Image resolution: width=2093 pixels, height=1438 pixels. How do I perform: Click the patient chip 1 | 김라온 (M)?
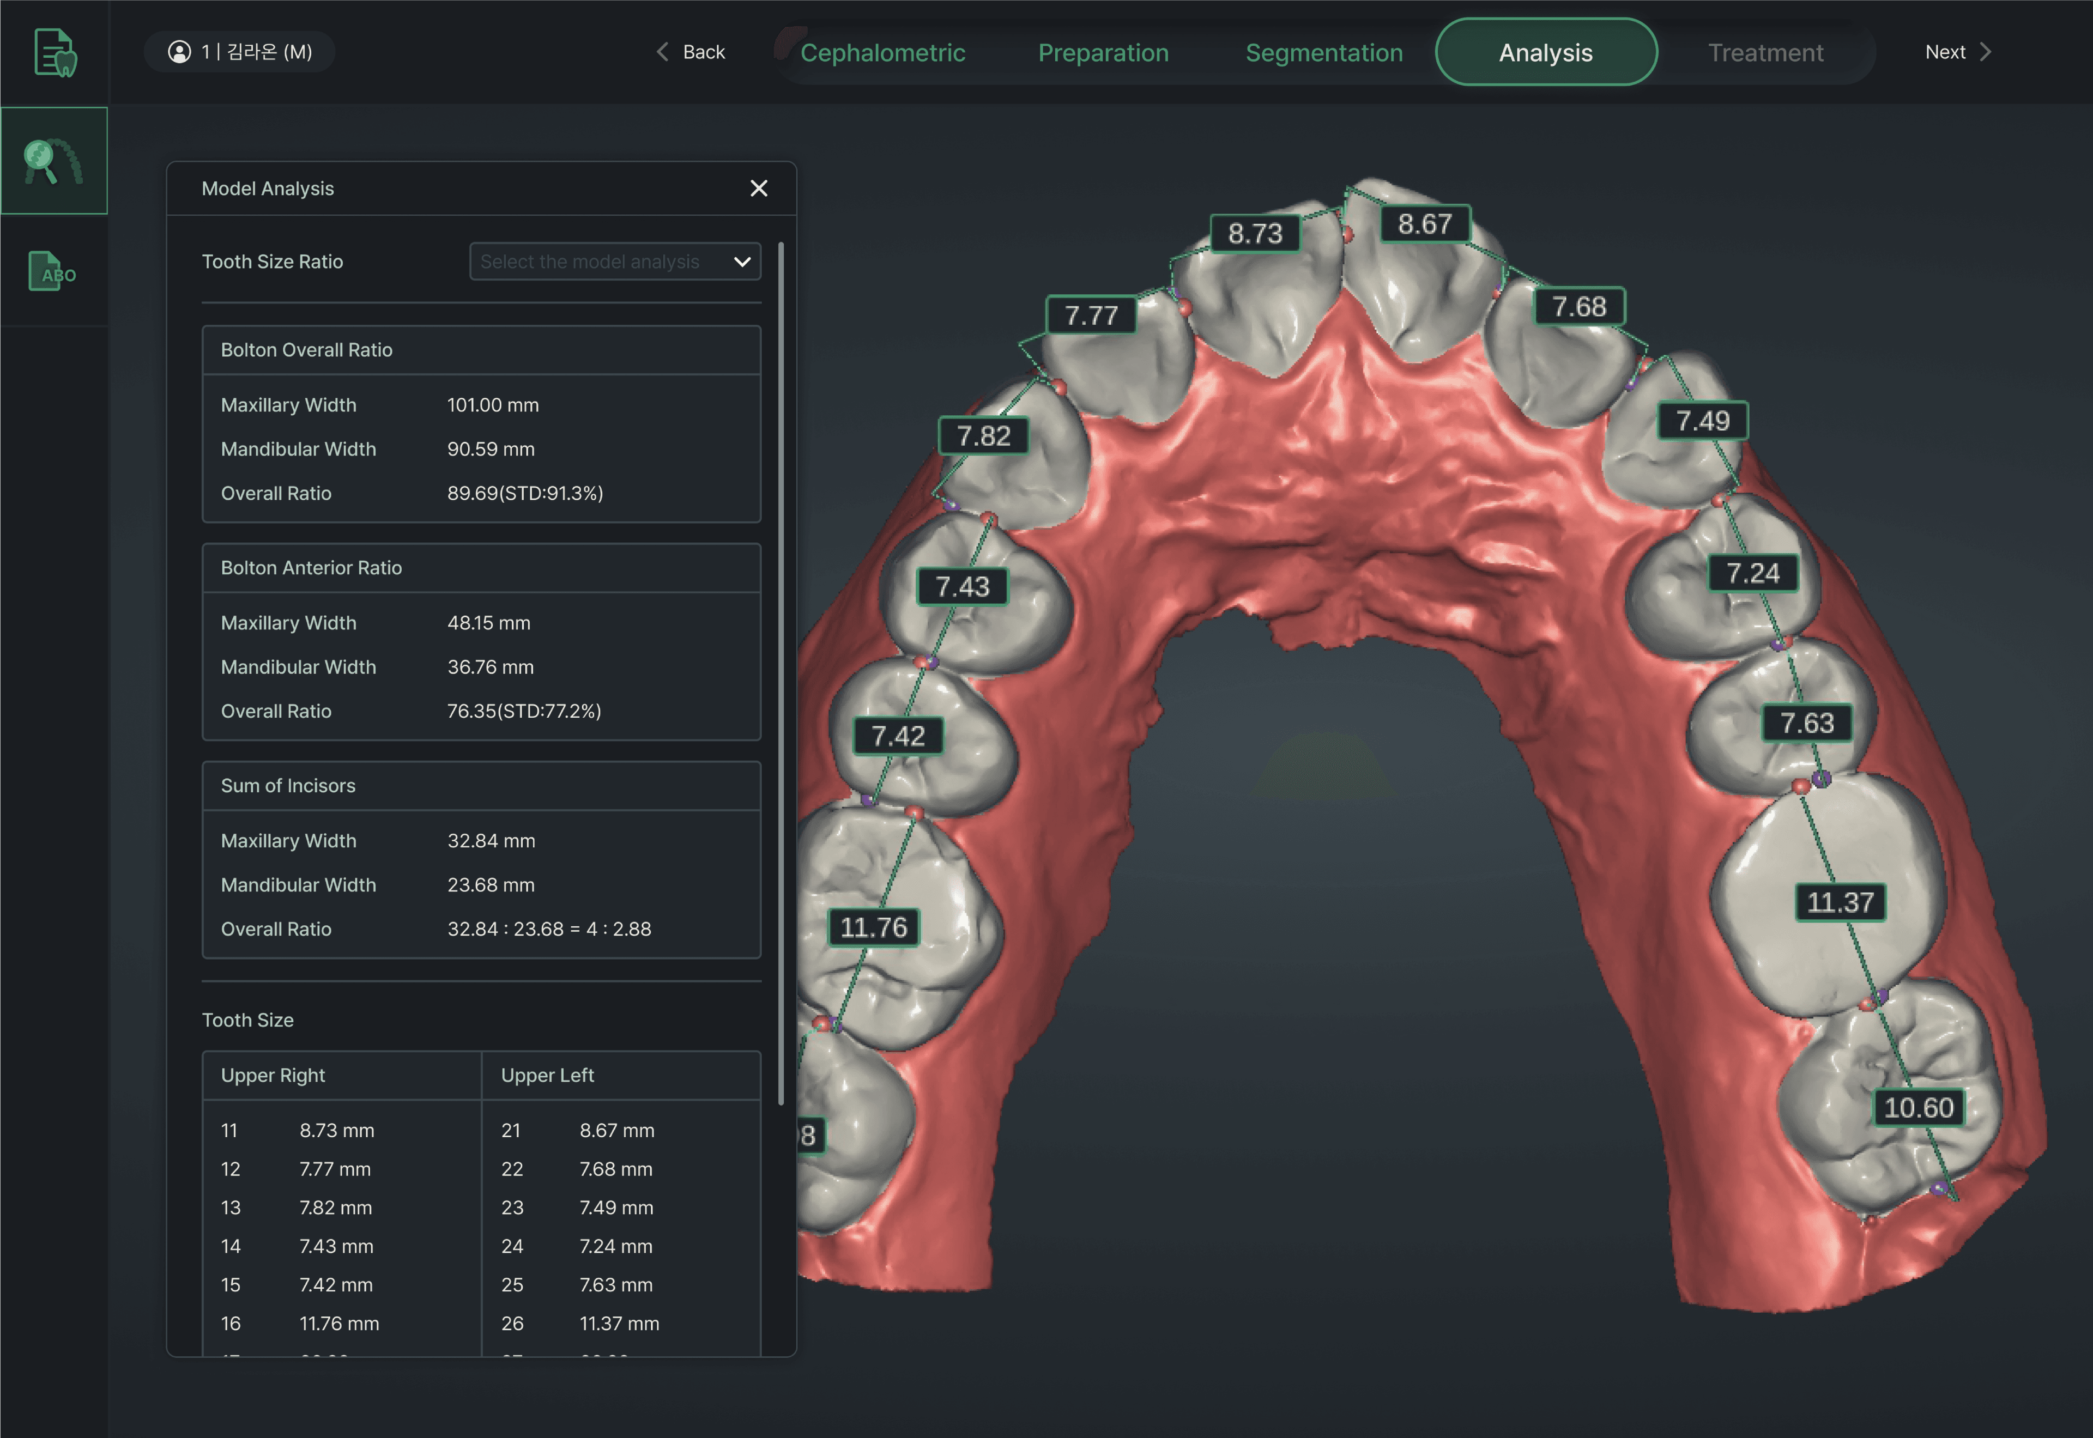[240, 52]
